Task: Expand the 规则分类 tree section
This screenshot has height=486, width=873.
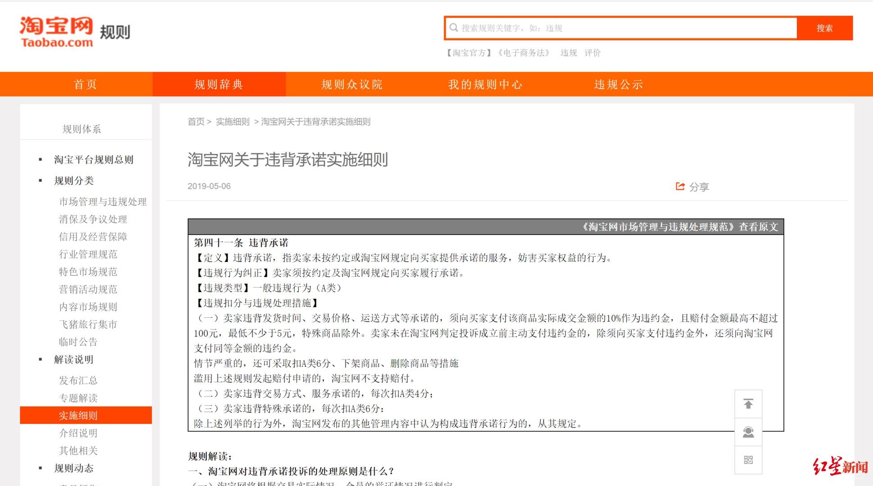Action: 74,180
